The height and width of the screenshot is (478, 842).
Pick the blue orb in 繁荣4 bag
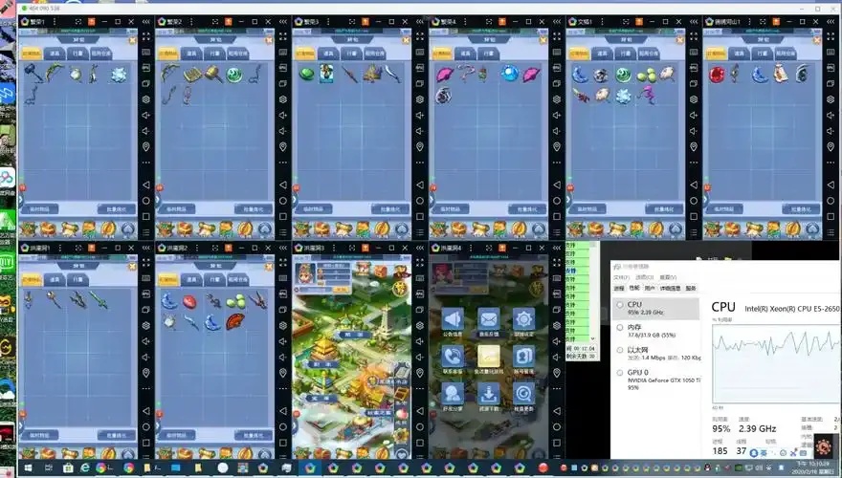(x=509, y=74)
